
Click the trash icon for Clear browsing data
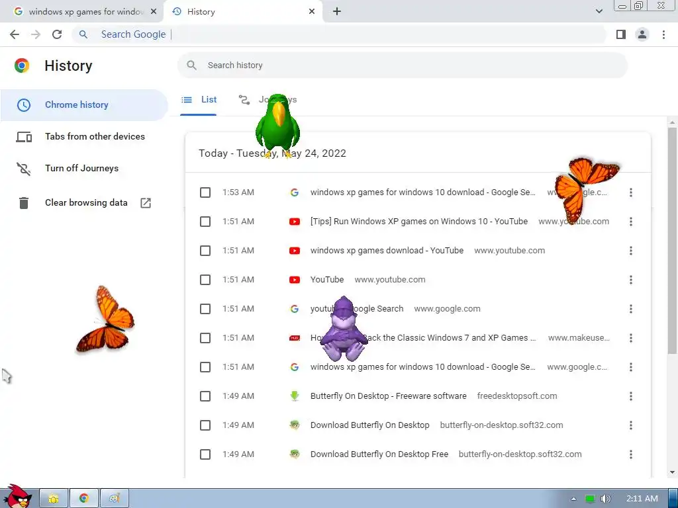[24, 202]
